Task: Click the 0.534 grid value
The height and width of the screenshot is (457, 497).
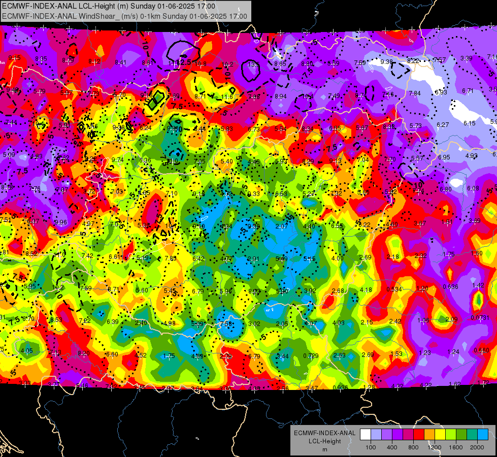Action: click(394, 289)
